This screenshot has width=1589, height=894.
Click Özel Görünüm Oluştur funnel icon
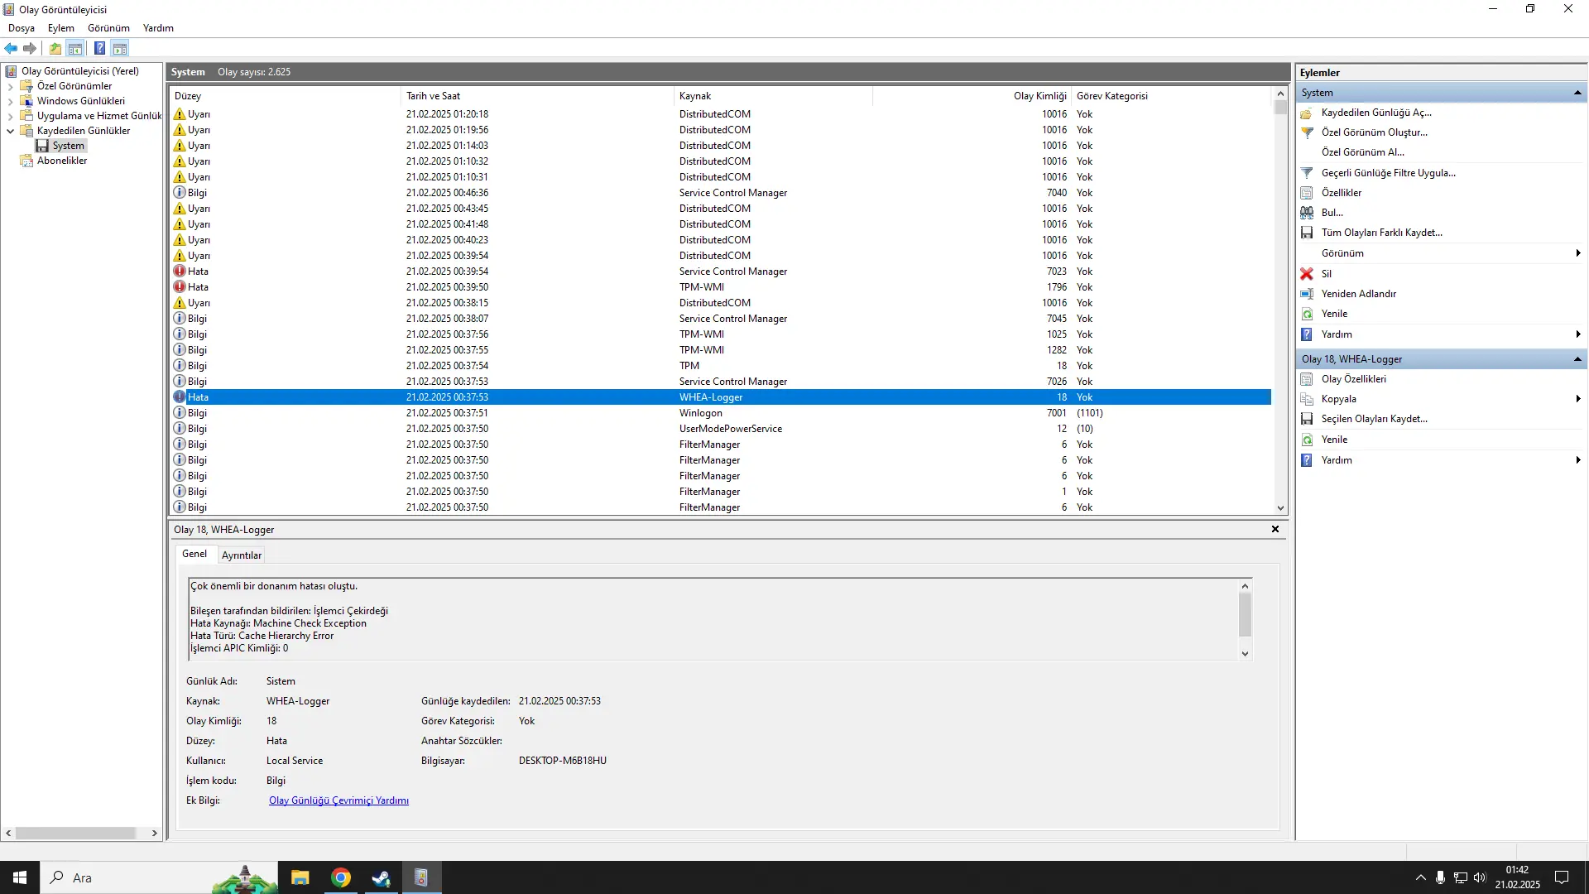(x=1307, y=132)
